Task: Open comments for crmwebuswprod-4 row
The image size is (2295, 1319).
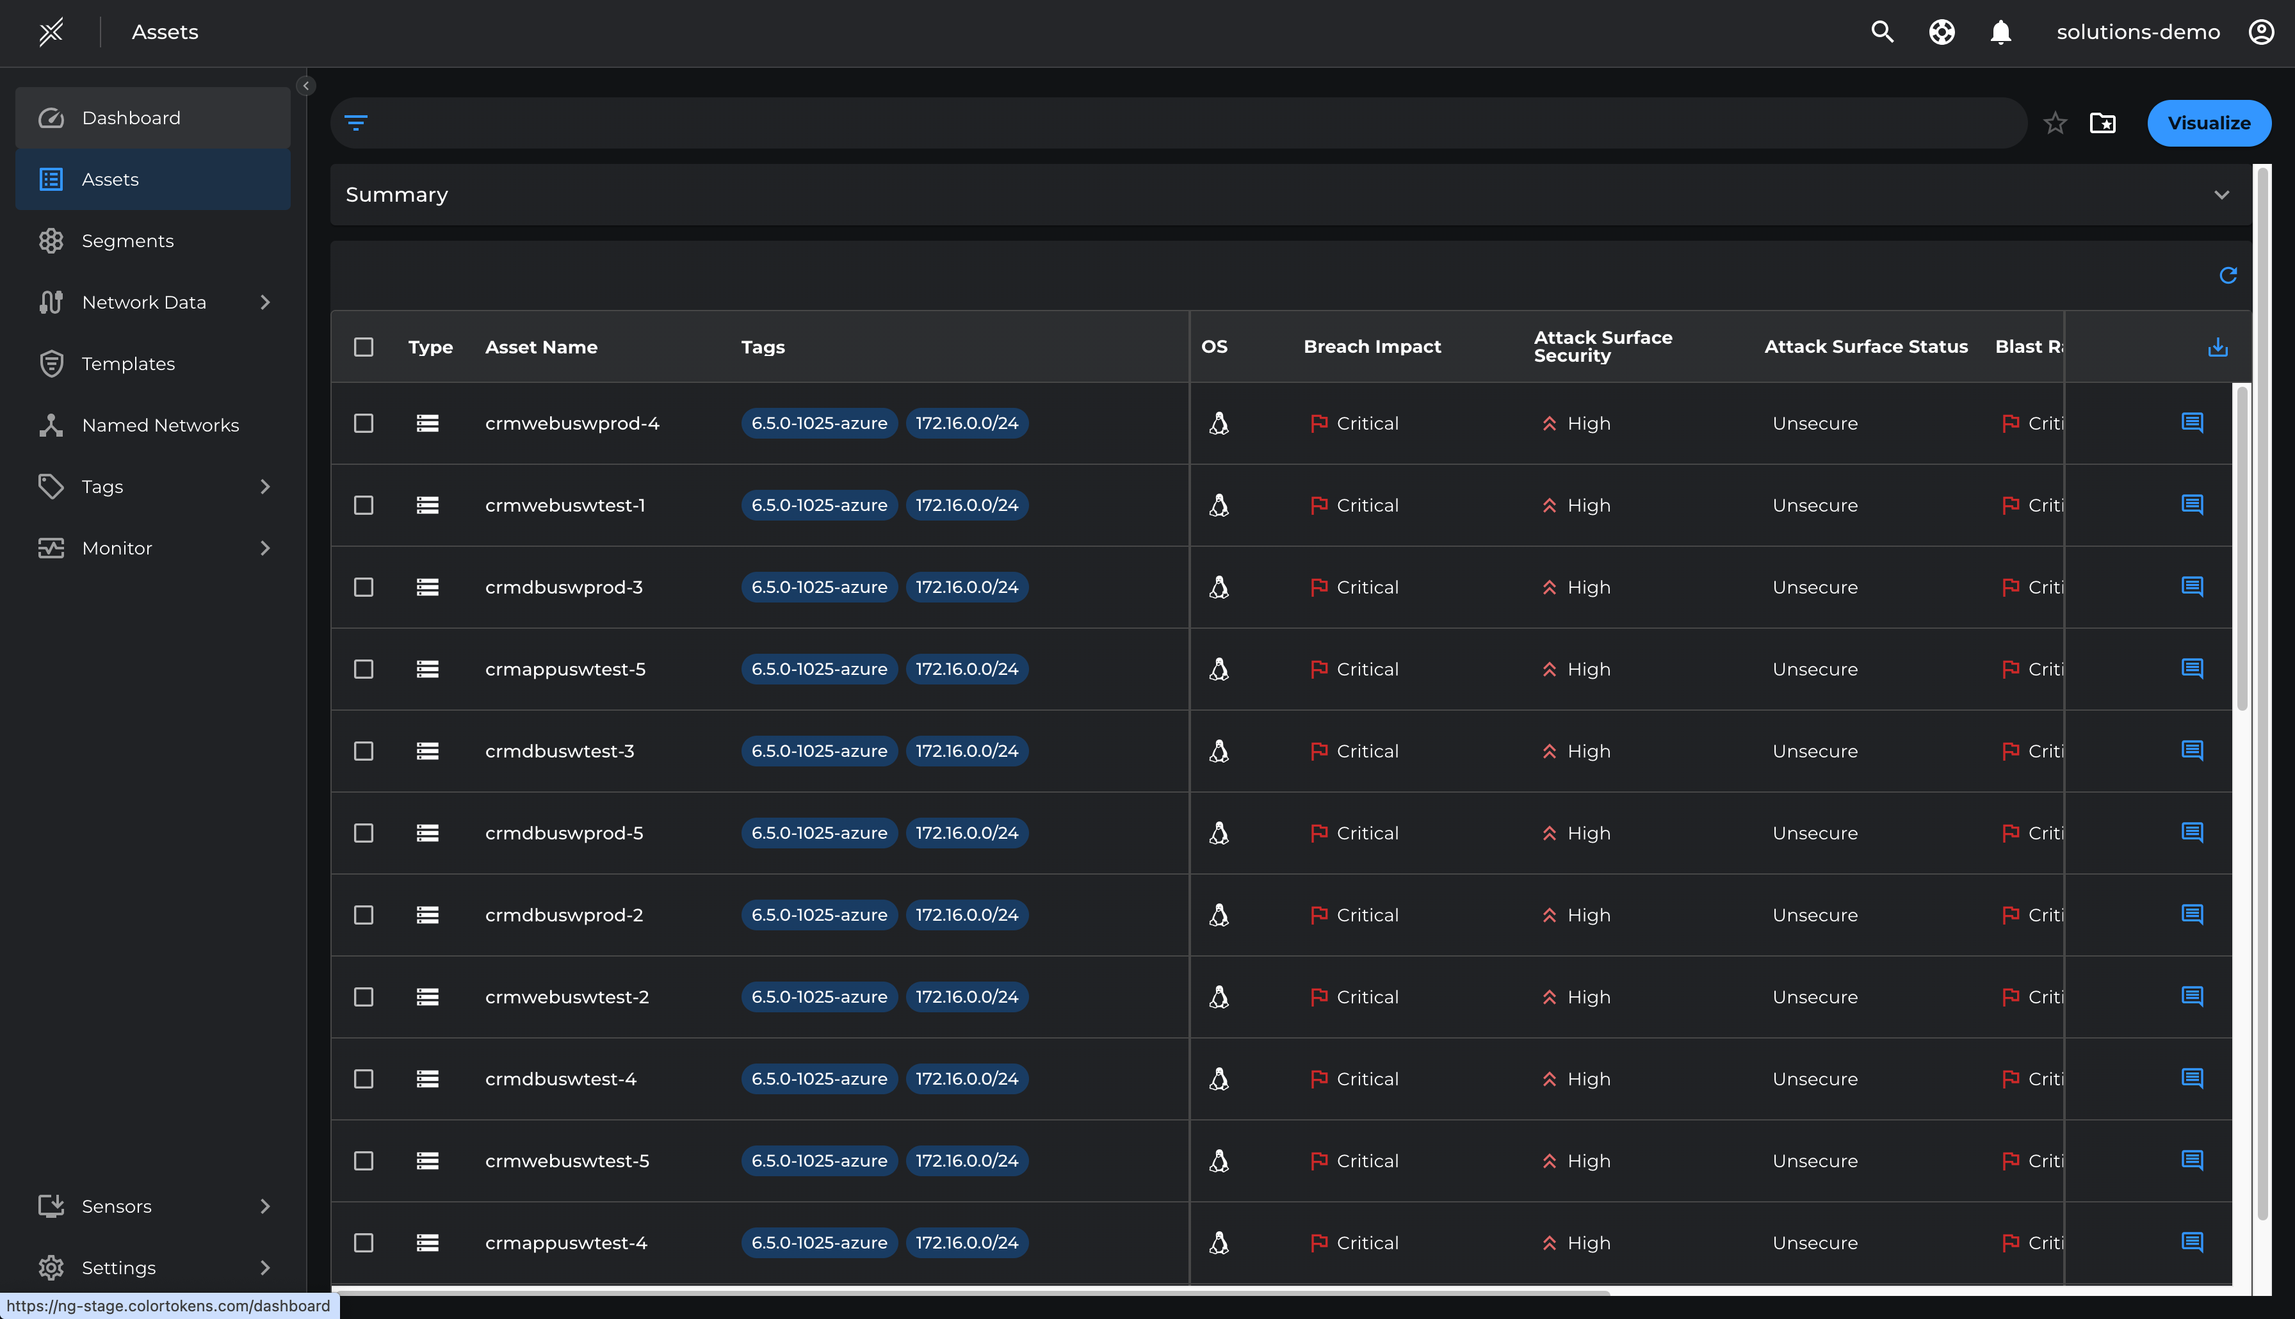Action: point(2192,423)
